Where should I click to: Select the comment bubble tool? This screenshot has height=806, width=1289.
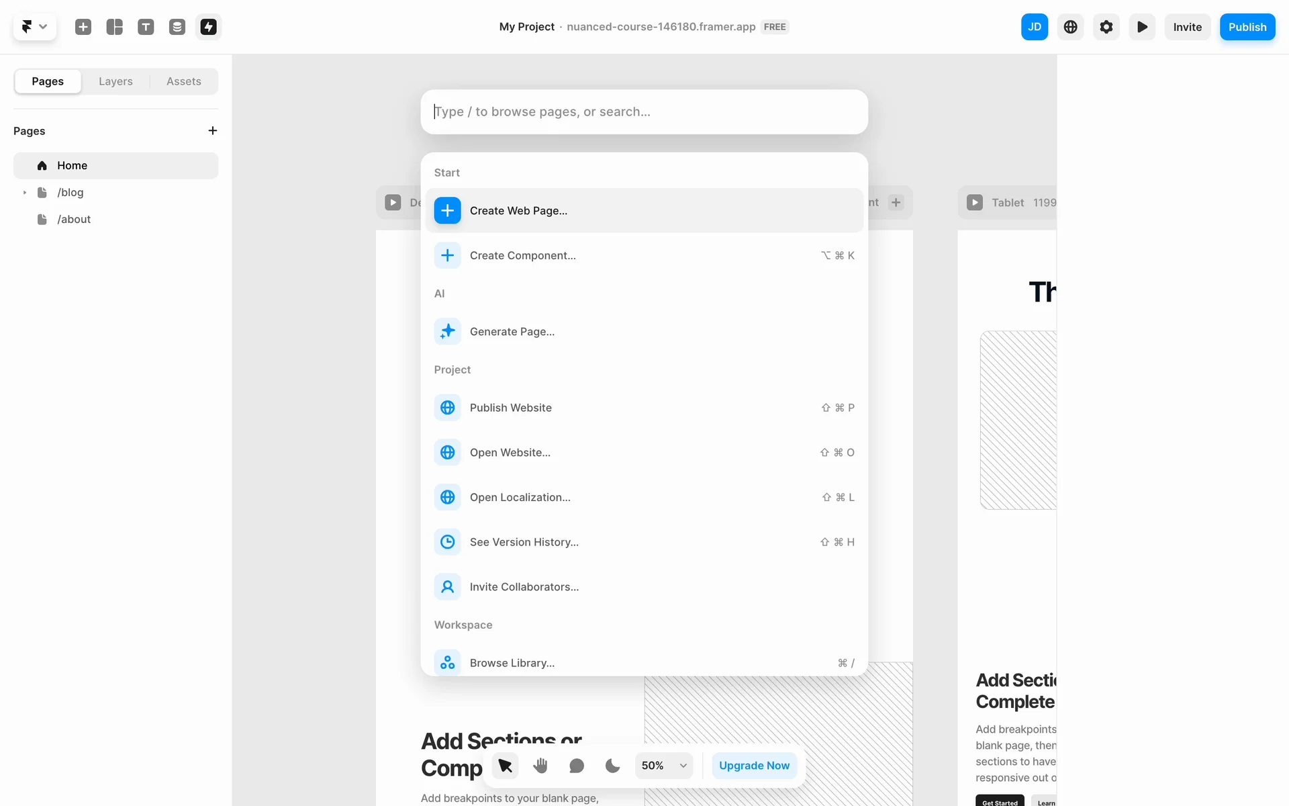(x=576, y=766)
